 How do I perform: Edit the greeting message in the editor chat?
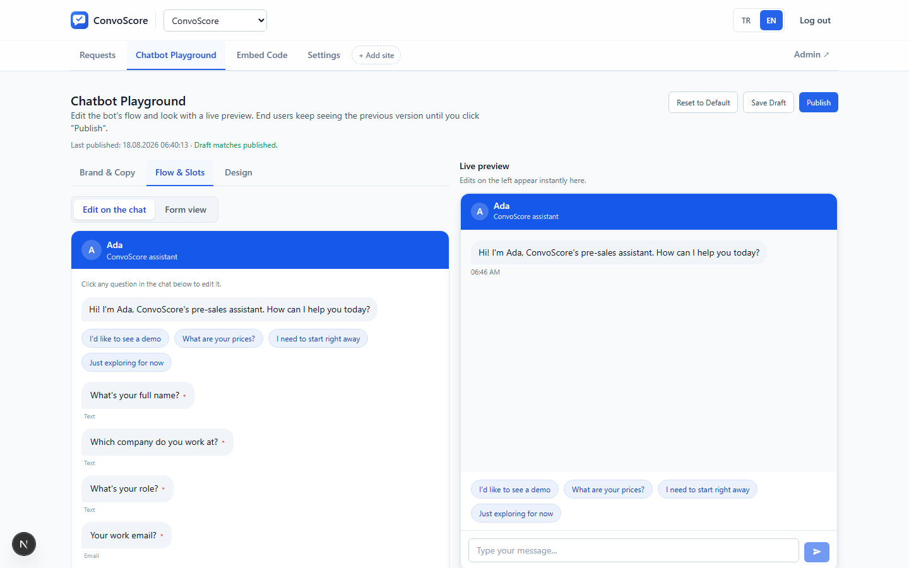230,309
